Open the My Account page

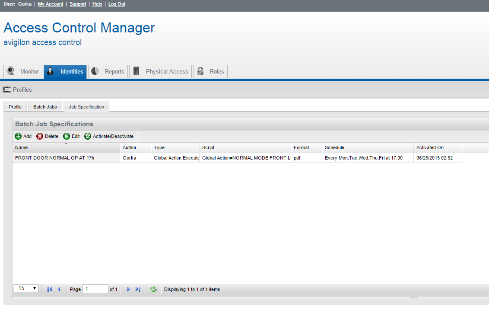[x=50, y=4]
